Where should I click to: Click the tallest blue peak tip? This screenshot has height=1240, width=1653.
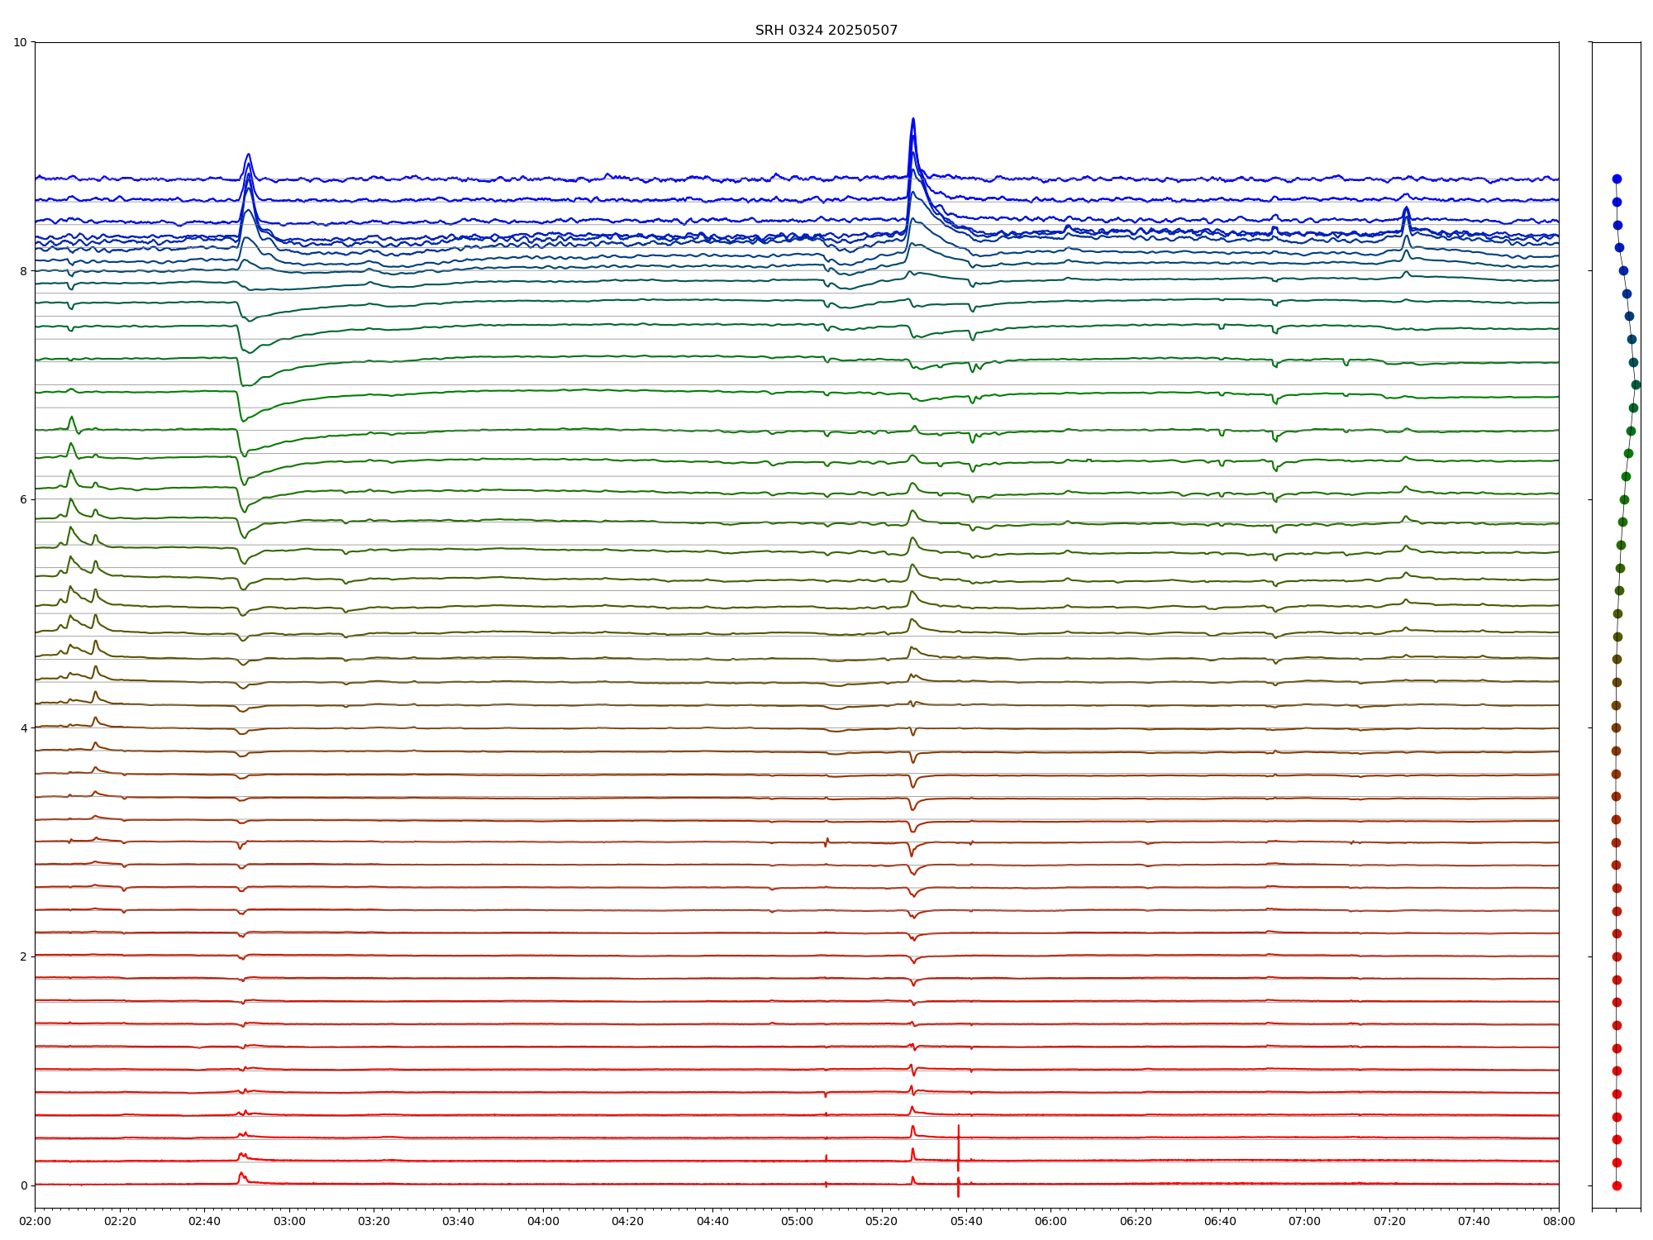coord(913,119)
